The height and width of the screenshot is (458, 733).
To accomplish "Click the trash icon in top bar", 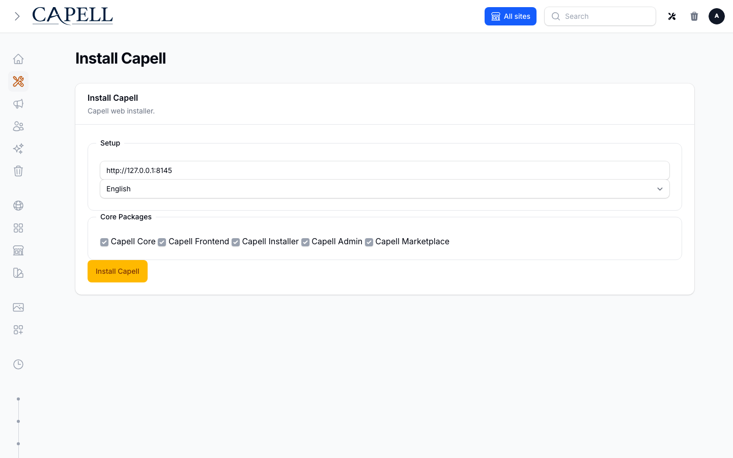I will pos(694,16).
